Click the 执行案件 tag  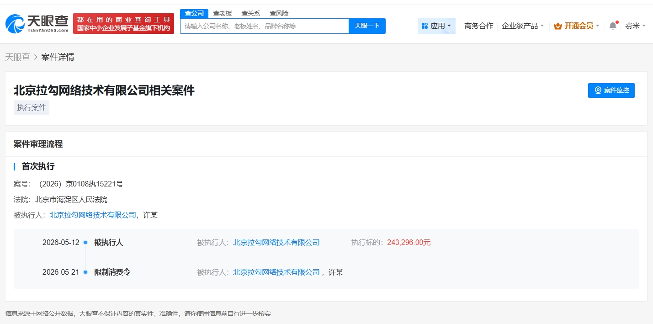pyautogui.click(x=32, y=108)
